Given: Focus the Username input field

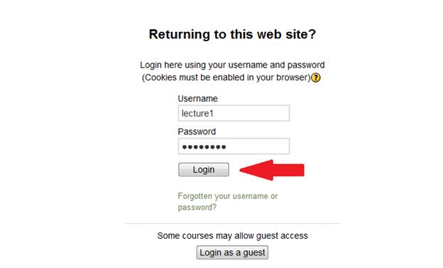Looking at the screenshot, I should [234, 113].
